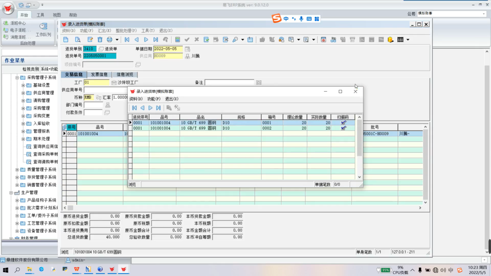The height and width of the screenshot is (276, 491).
Task: Expand the 基础设置 tree node
Action: [x=23, y=85]
